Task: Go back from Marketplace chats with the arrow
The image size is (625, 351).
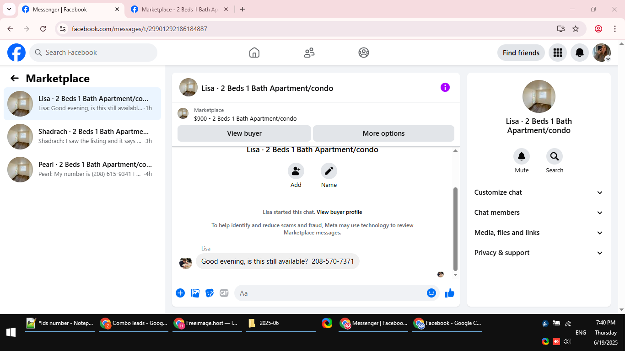Action: tap(15, 78)
